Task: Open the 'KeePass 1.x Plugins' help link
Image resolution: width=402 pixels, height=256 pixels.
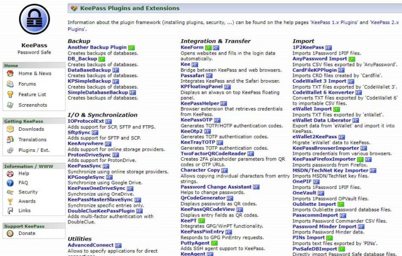Action: click(334, 22)
